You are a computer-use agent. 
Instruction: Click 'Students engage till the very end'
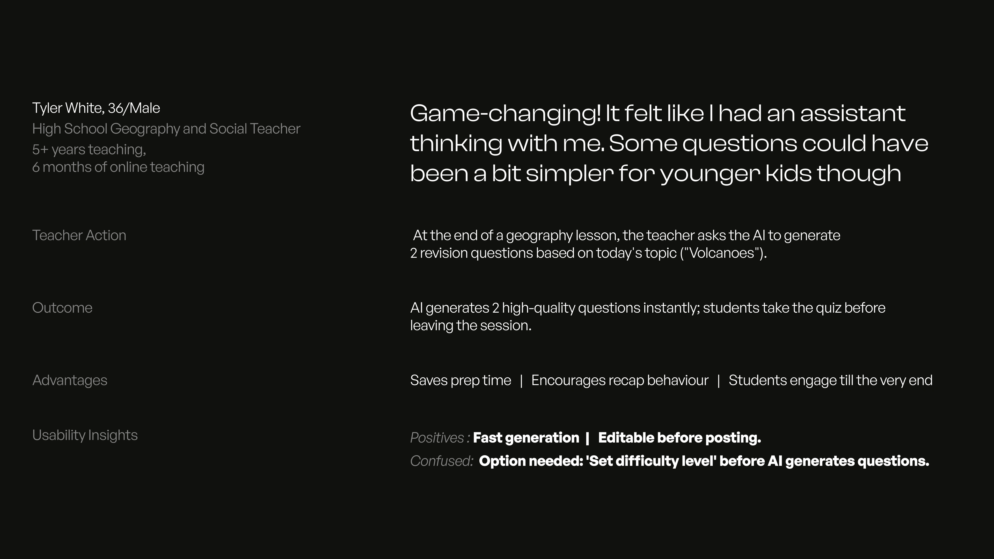[830, 380]
